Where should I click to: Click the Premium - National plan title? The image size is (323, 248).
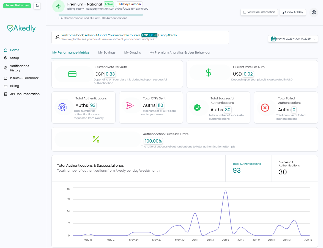(x=84, y=4)
